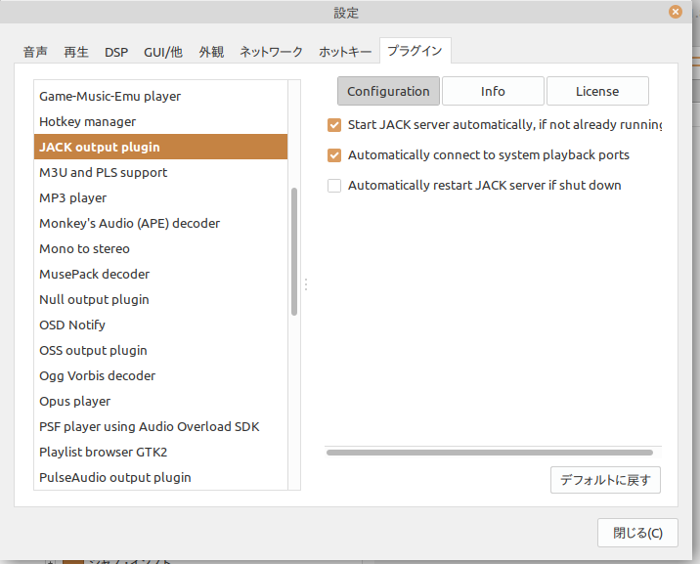Choose Playlist browser GTK2 plugin
Image resolution: width=700 pixels, height=564 pixels.
160,452
